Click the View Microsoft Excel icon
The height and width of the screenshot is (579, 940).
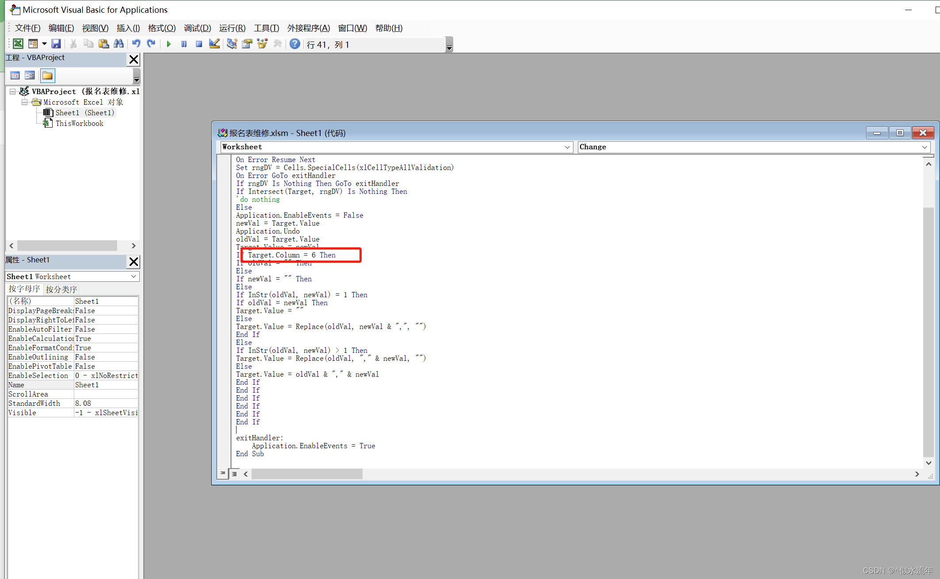tap(18, 44)
